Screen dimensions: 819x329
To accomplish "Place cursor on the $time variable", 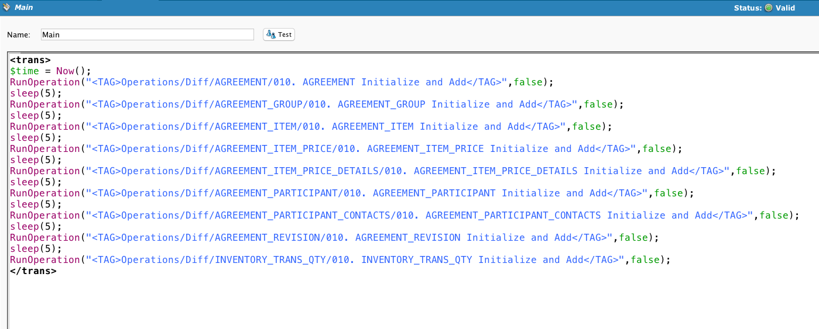I will click(x=25, y=71).
